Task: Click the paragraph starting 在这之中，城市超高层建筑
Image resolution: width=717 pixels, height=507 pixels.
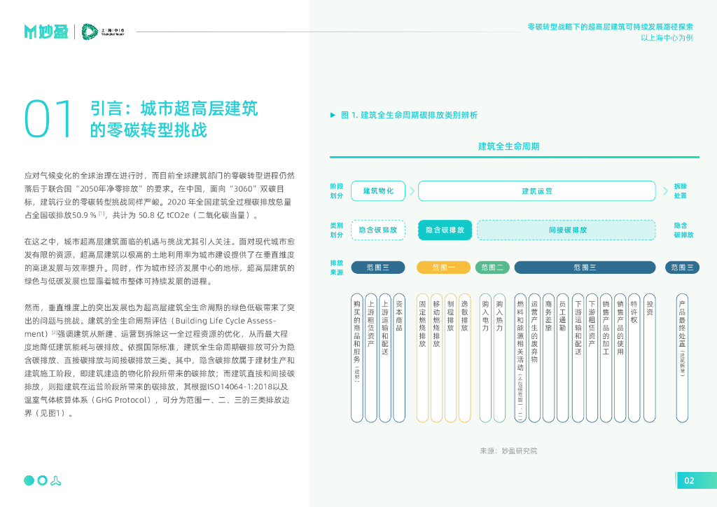Action: (x=160, y=261)
